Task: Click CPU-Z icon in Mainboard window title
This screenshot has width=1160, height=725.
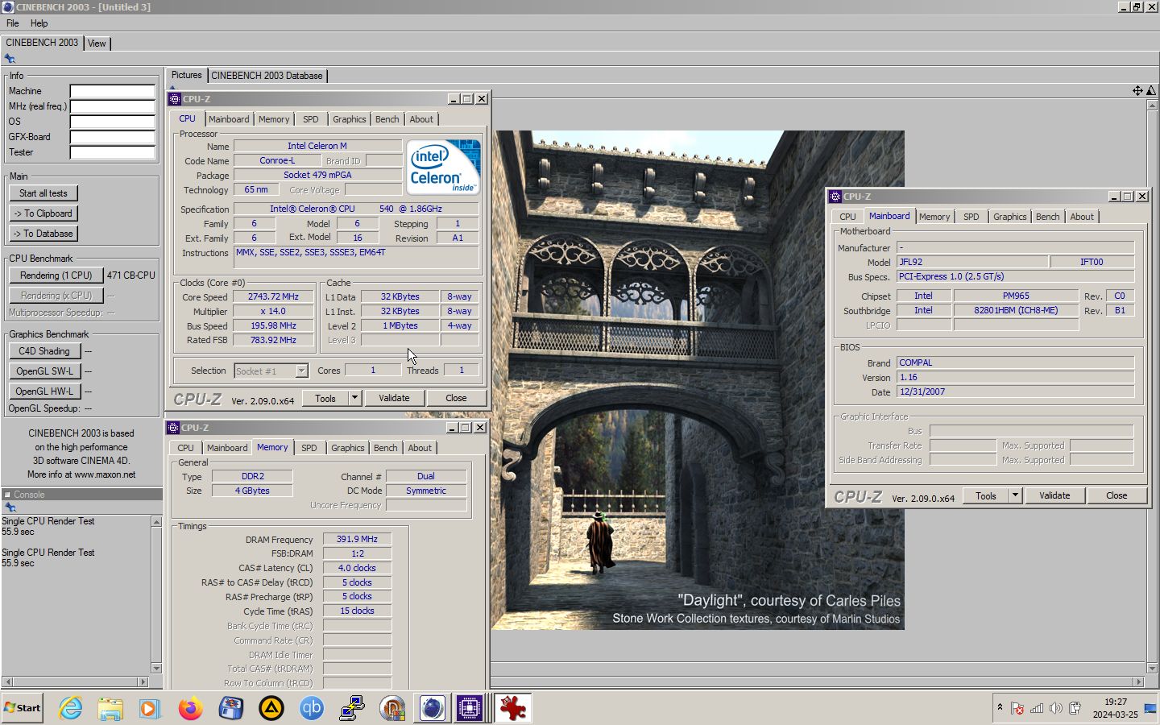Action: pos(835,197)
